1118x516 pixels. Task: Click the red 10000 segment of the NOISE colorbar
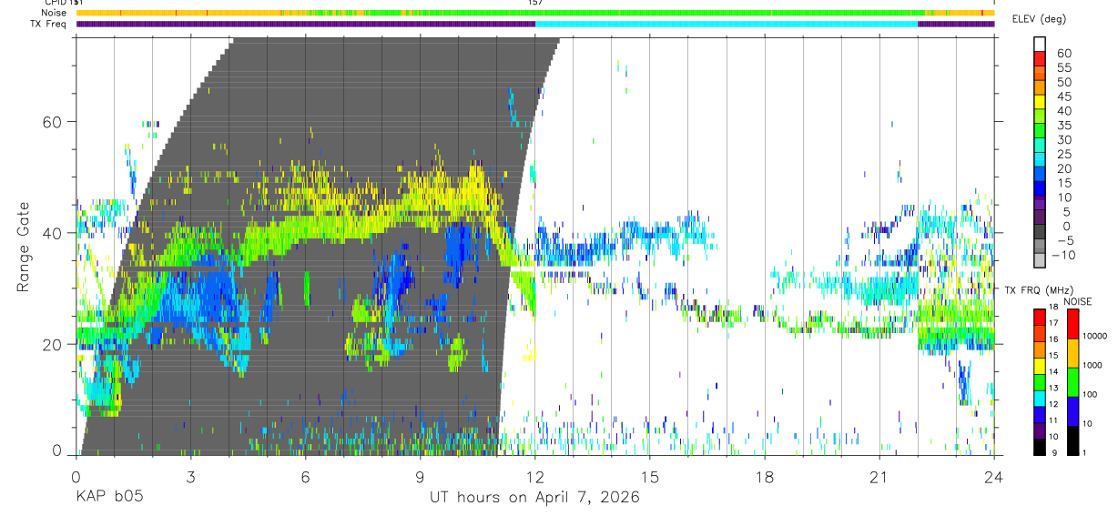[x=1072, y=324]
